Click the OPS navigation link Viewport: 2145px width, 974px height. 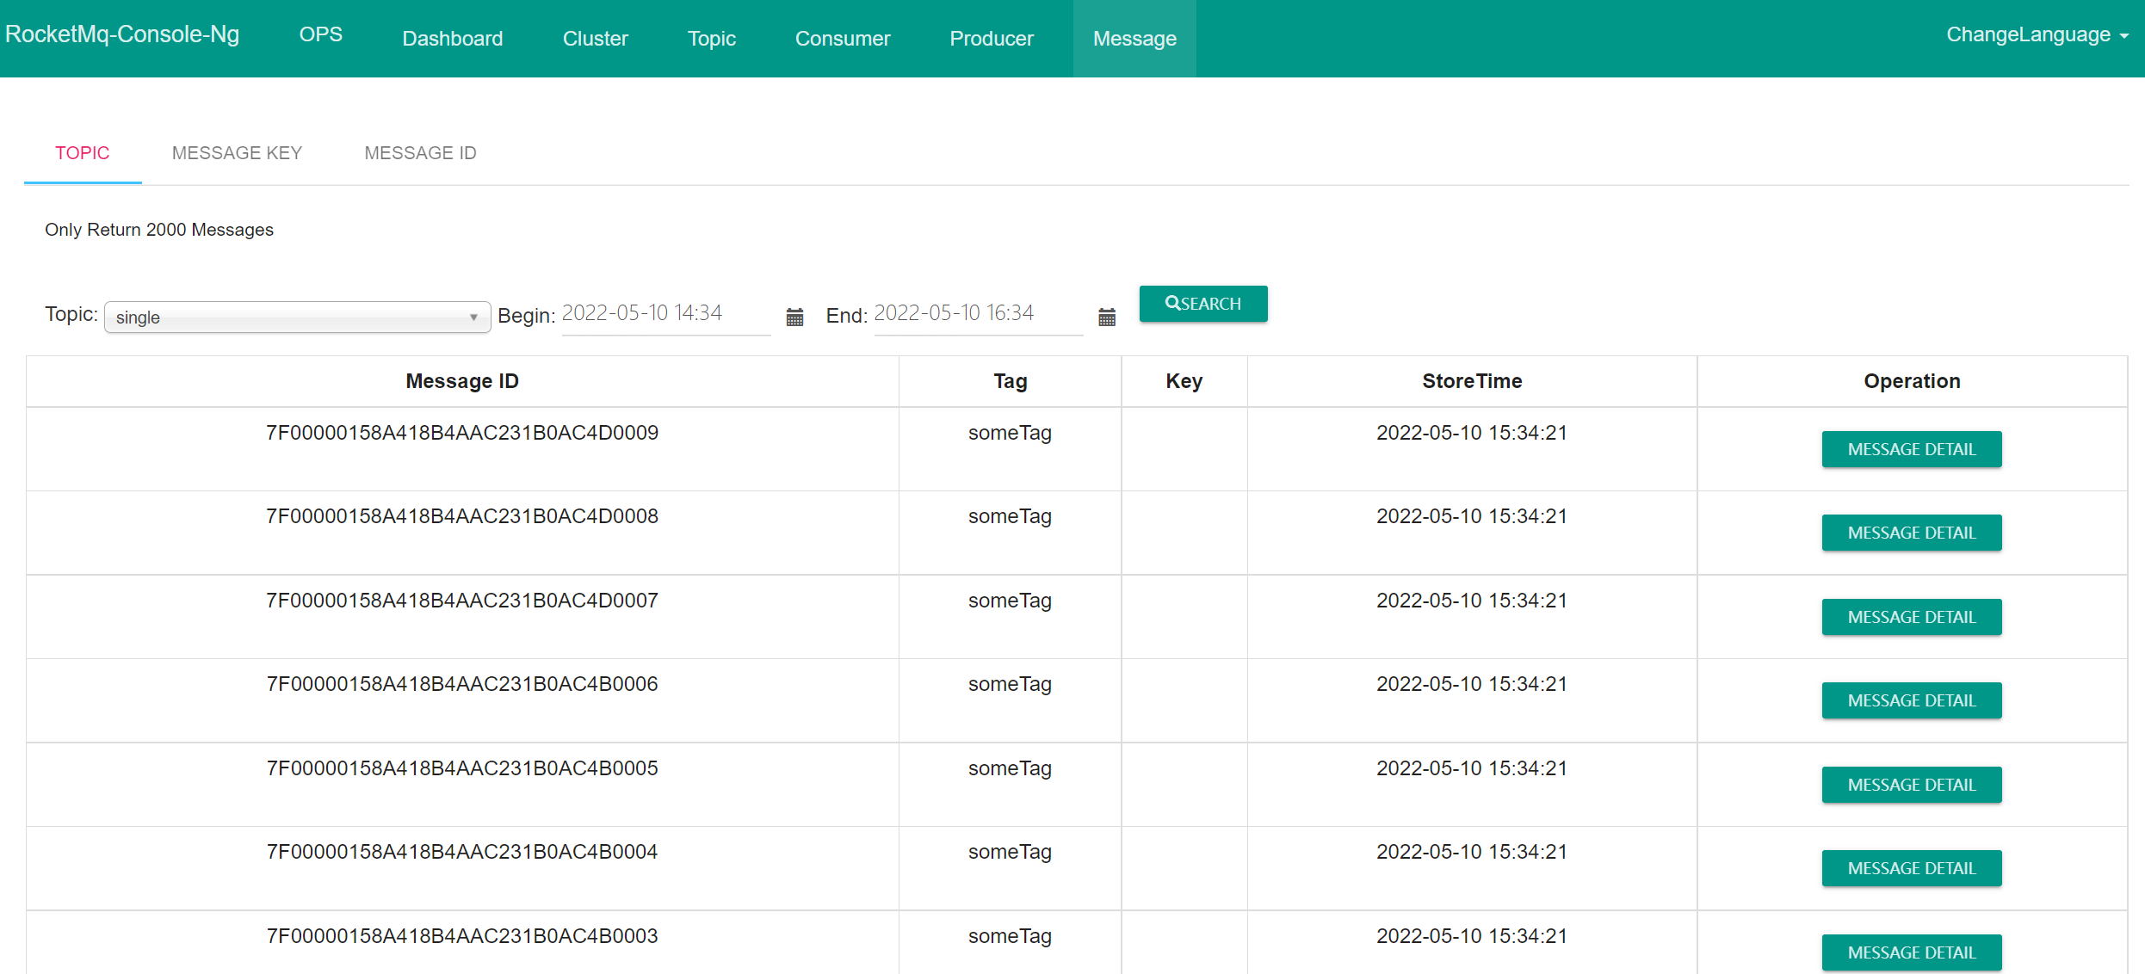tap(320, 34)
